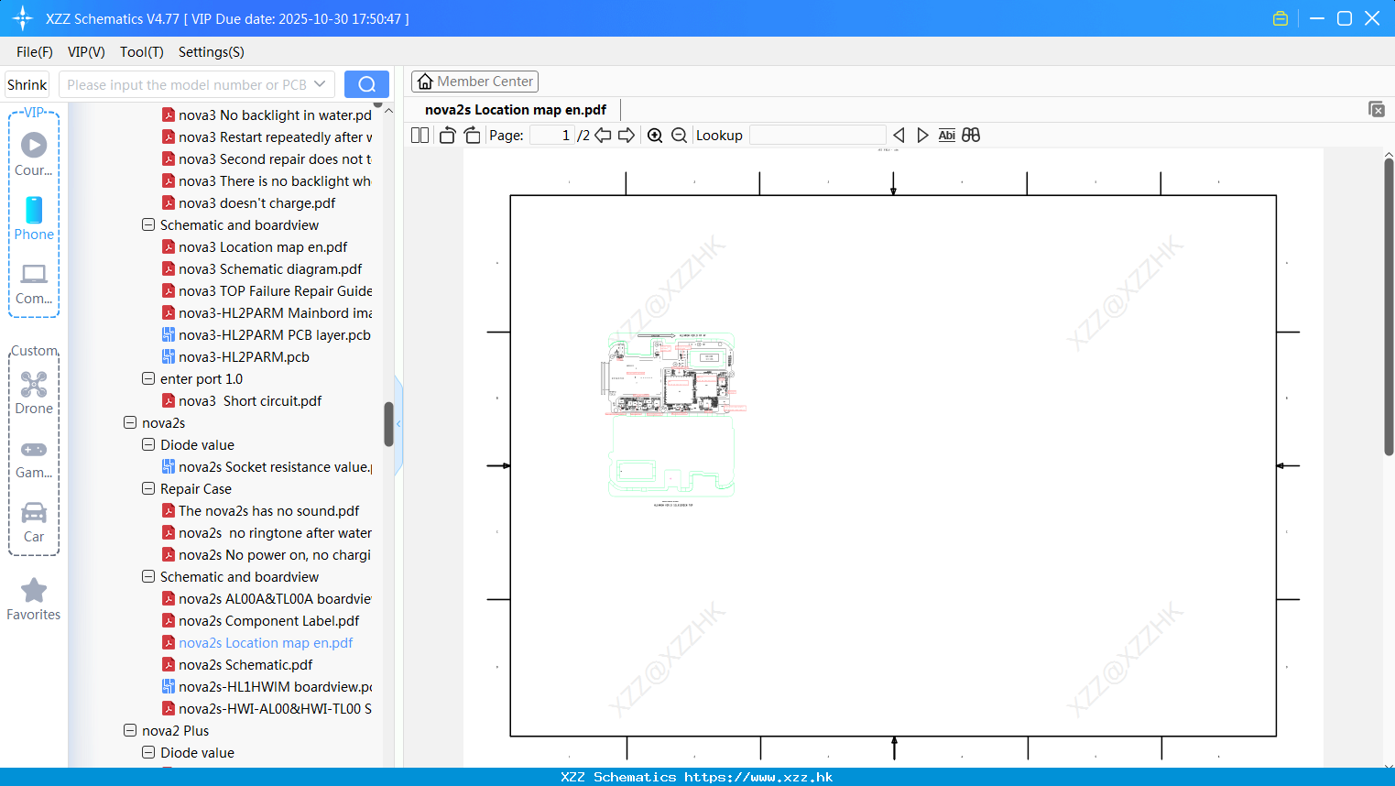Collapse nova2 Plus Diode value folder
This screenshot has height=786, width=1395.
point(148,753)
